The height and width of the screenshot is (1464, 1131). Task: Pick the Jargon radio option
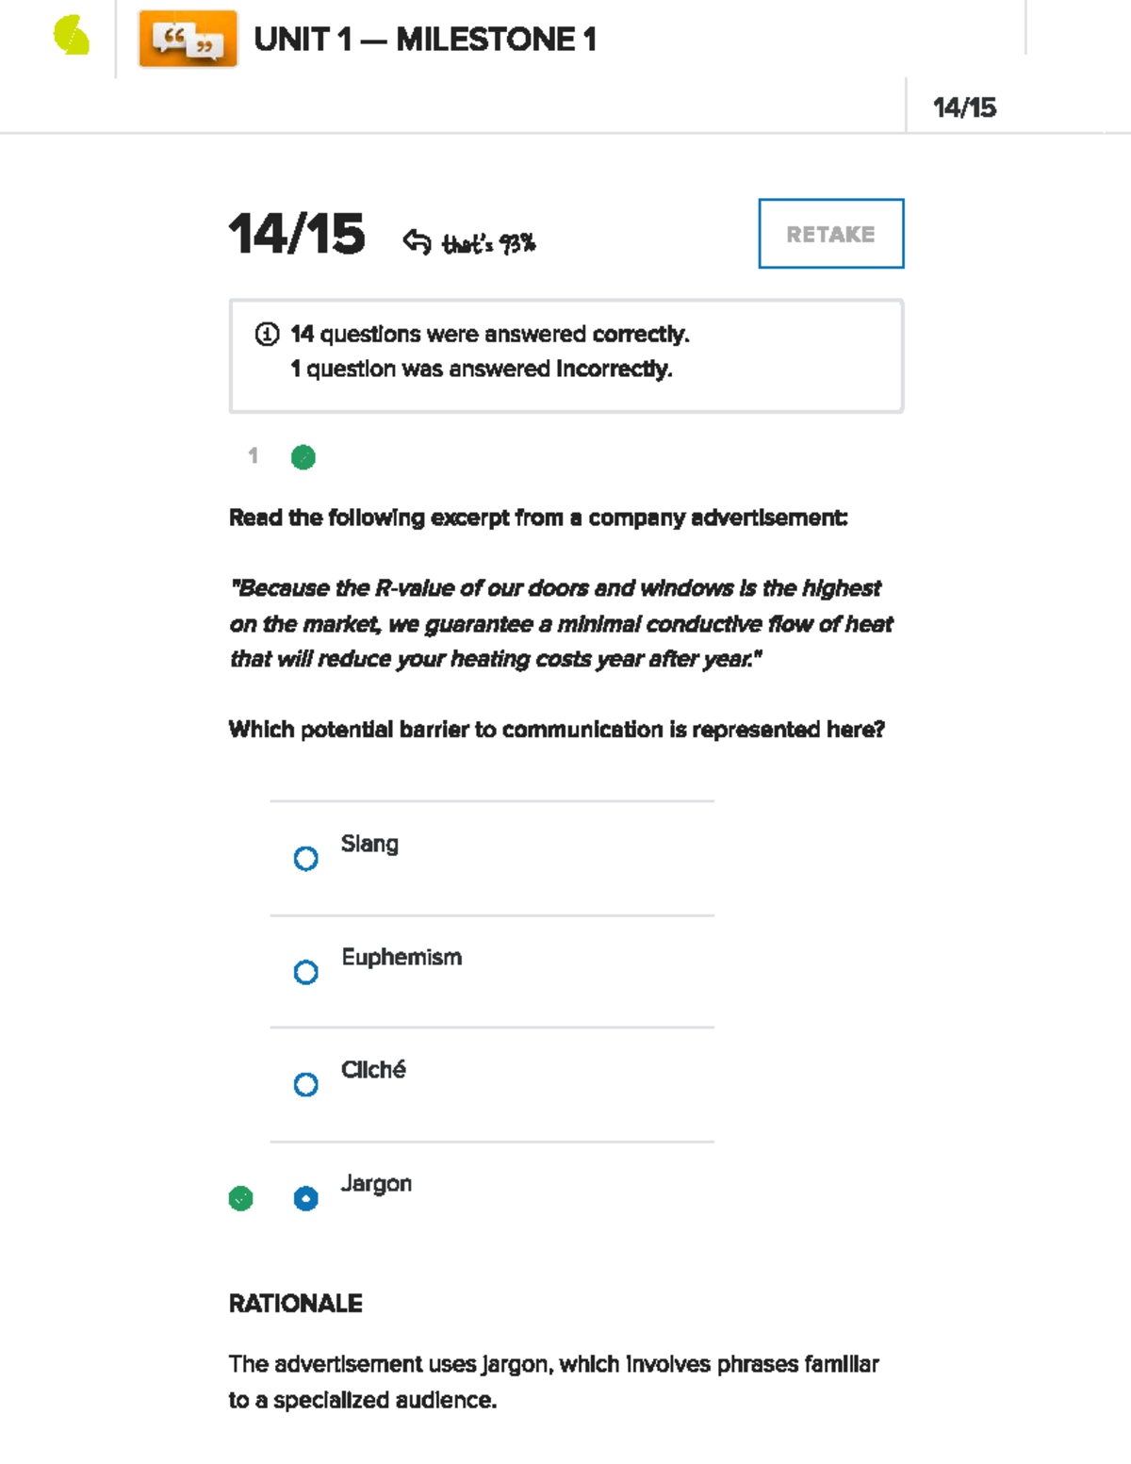tap(305, 1198)
